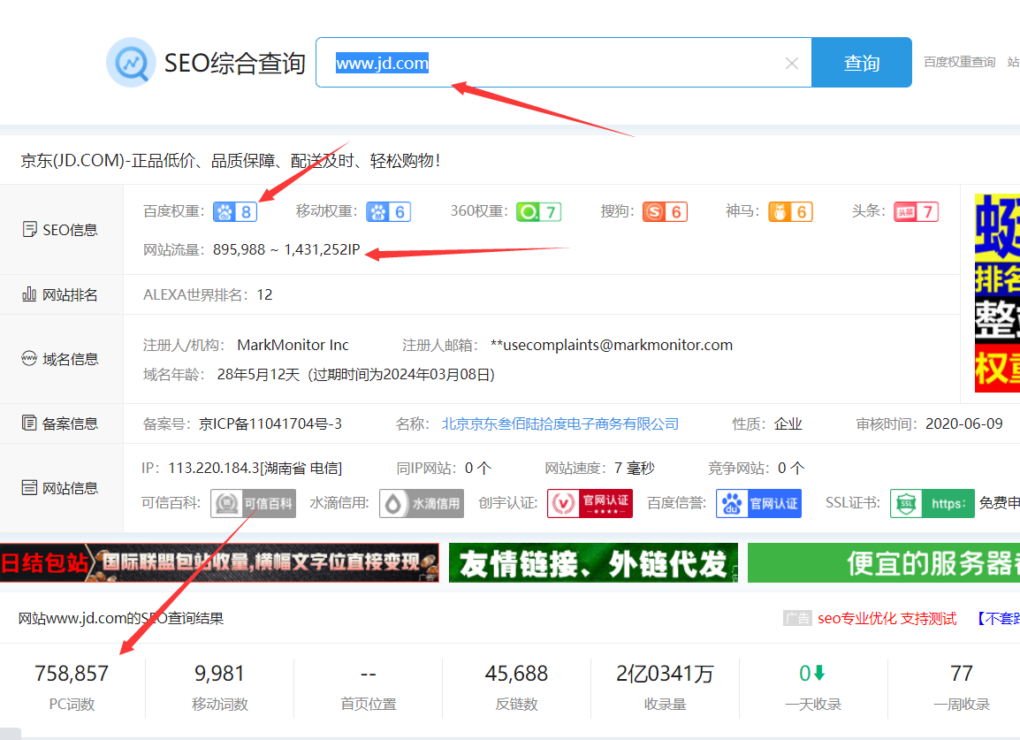Viewport: 1020px width, 740px height.
Task: Click the 创宇认证 官网认证 badge
Action: [590, 503]
